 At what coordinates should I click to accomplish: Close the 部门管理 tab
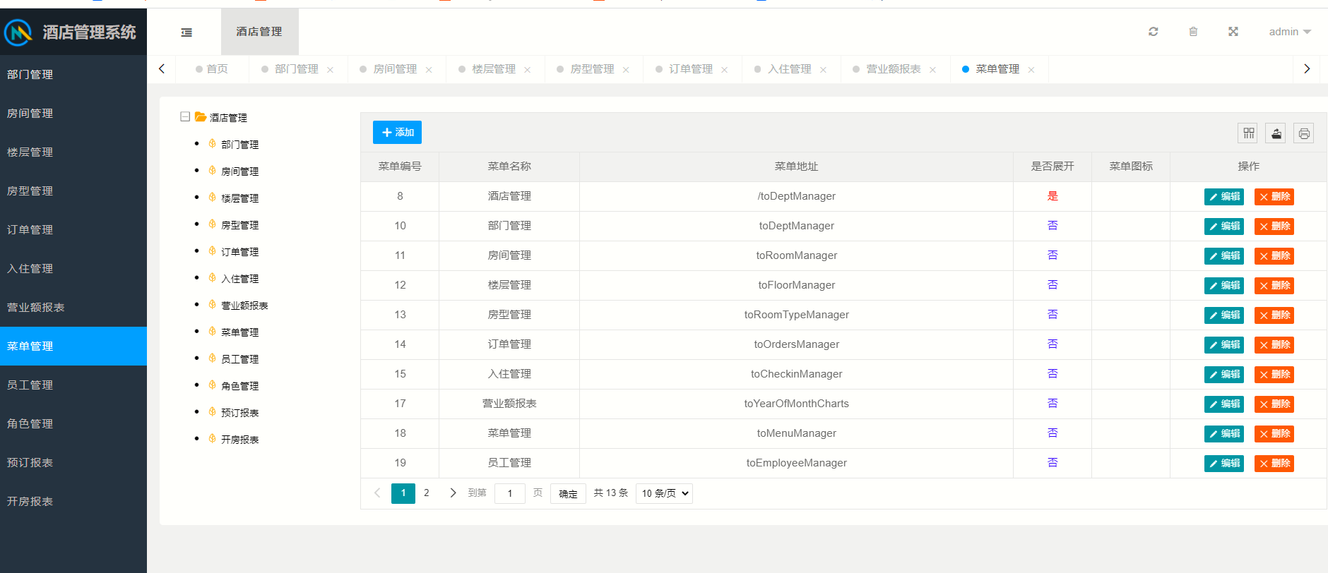click(330, 70)
